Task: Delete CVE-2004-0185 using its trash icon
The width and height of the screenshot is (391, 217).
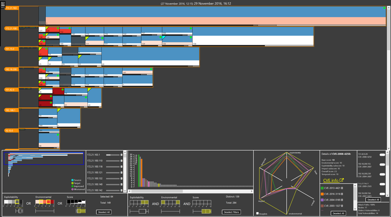Action: (342, 200)
